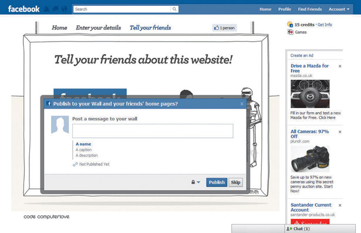This screenshot has height=233, width=361.
Task: Open Profile in the top bar
Action: 285,9
